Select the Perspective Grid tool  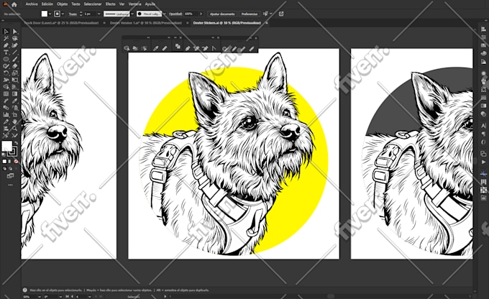point(14,87)
